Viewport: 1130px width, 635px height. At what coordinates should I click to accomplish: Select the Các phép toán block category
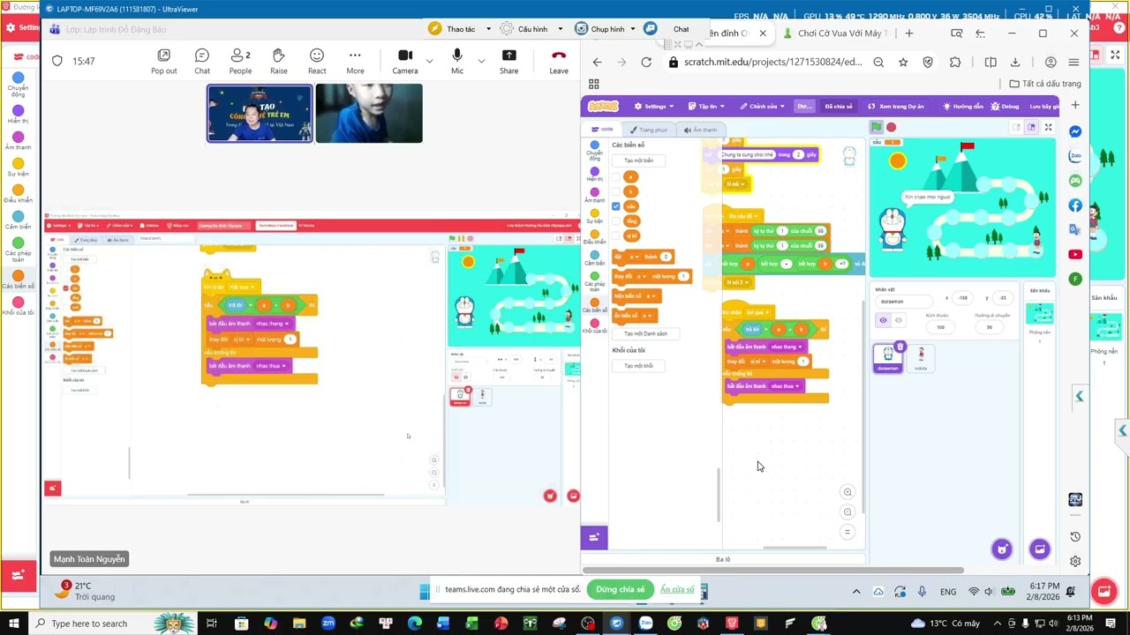coord(595,281)
